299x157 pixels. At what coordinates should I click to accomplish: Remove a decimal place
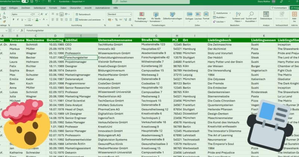(x=130, y=20)
